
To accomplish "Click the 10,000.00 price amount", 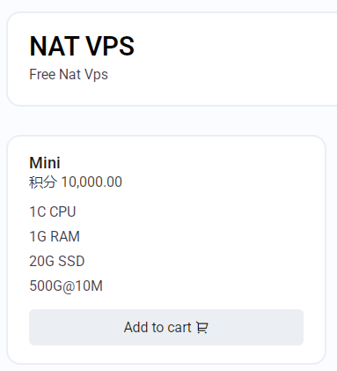I will tap(92, 182).
